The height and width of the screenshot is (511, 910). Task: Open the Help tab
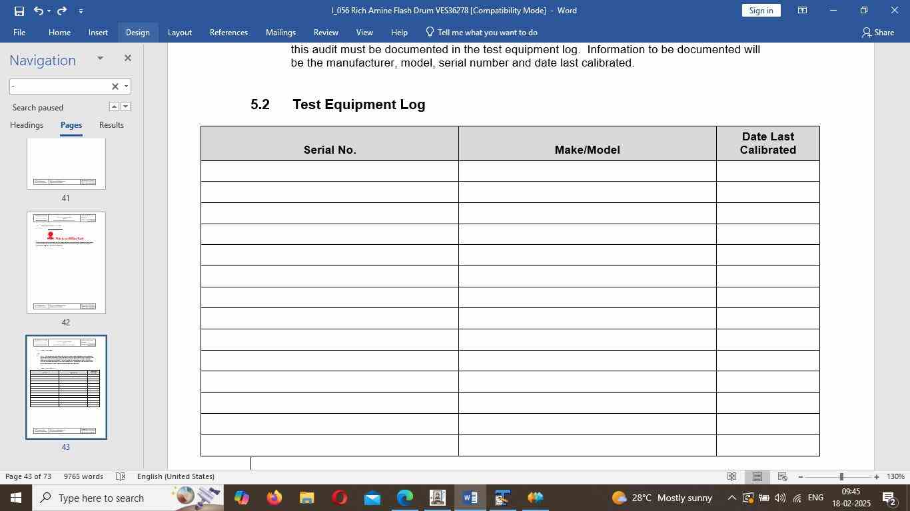point(399,32)
